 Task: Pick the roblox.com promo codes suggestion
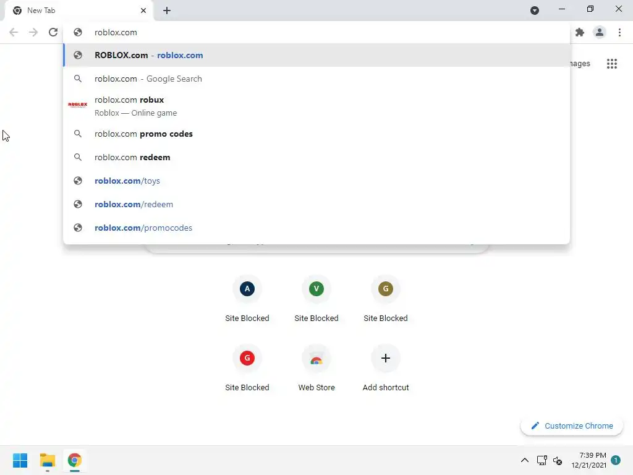pyautogui.click(x=316, y=134)
